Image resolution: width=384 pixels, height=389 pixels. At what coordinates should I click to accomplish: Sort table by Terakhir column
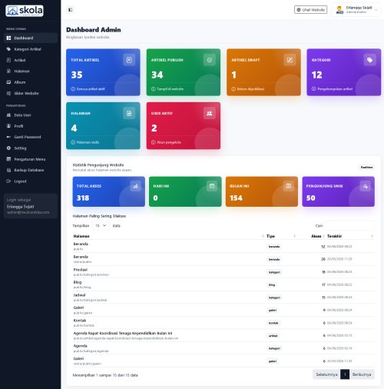click(350, 236)
